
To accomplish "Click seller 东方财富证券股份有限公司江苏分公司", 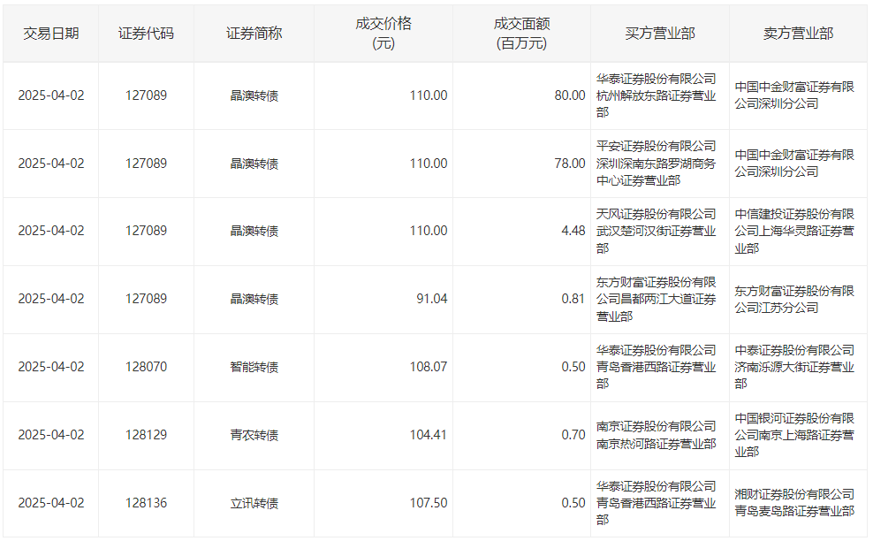I will click(794, 299).
